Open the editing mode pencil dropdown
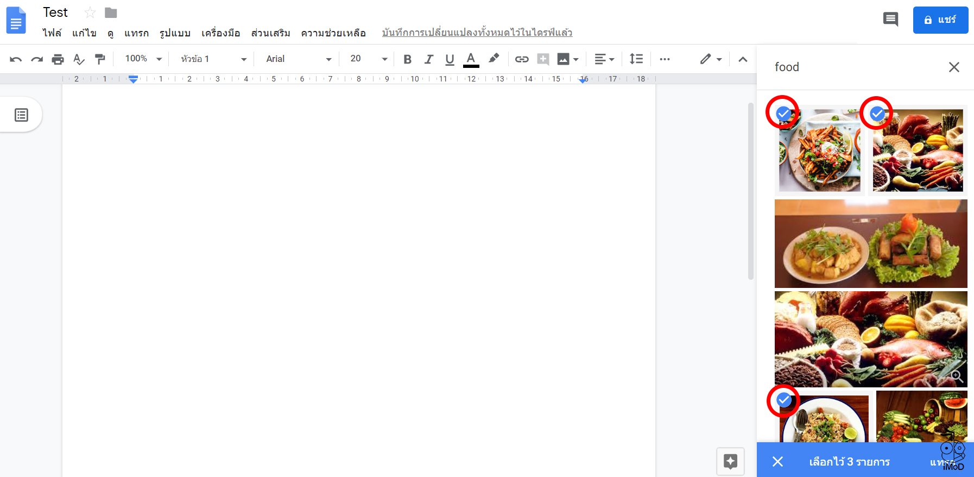Viewport: 974px width, 477px height. click(x=711, y=59)
